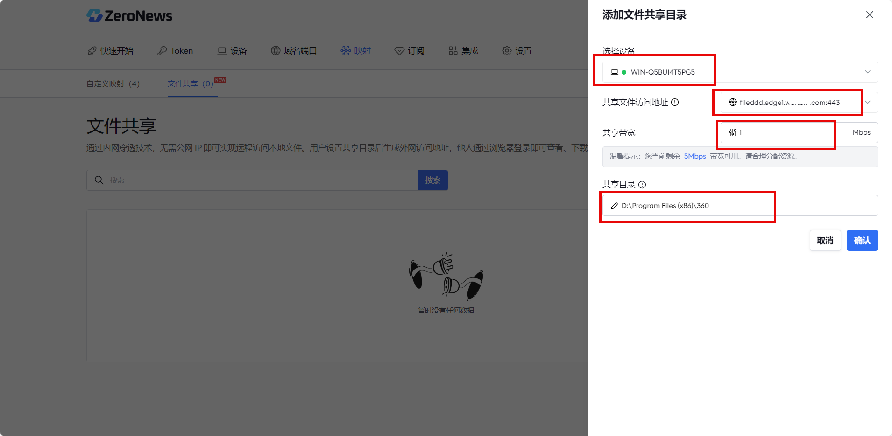This screenshot has width=892, height=436.
Task: Click the key icon beside Token
Action: (x=162, y=51)
